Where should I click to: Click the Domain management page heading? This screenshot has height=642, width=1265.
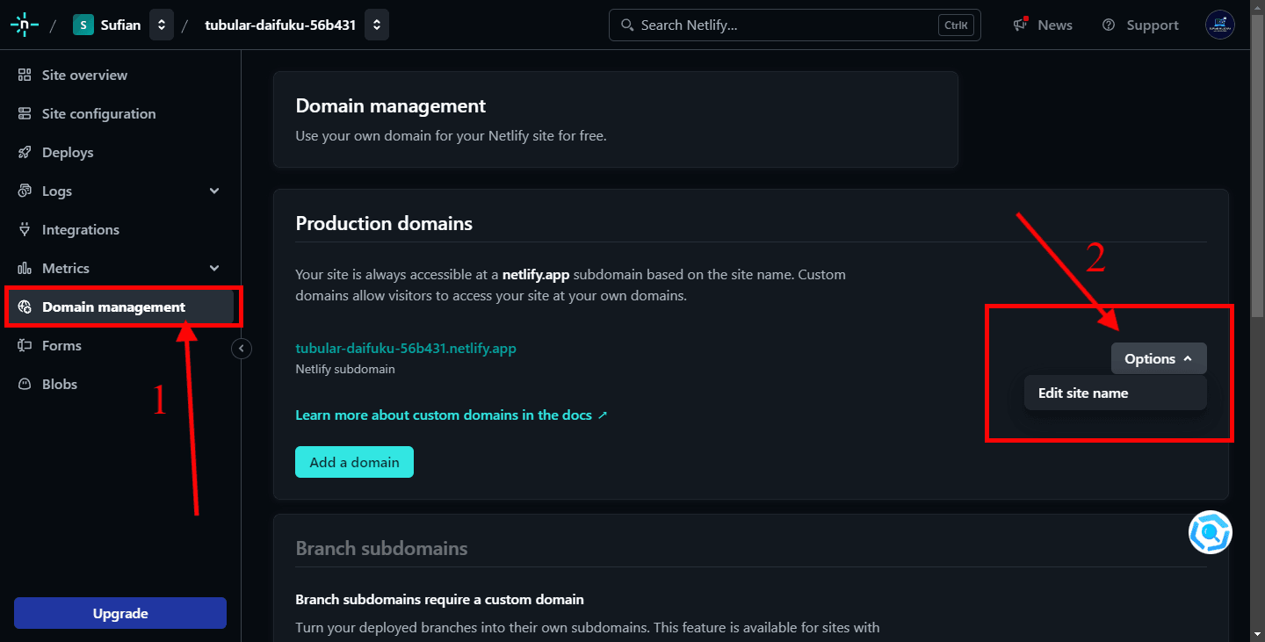(391, 105)
